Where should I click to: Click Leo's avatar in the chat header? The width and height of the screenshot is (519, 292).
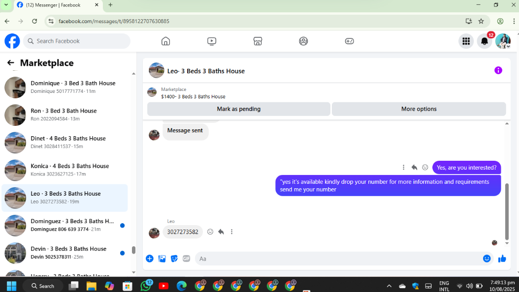point(156,70)
